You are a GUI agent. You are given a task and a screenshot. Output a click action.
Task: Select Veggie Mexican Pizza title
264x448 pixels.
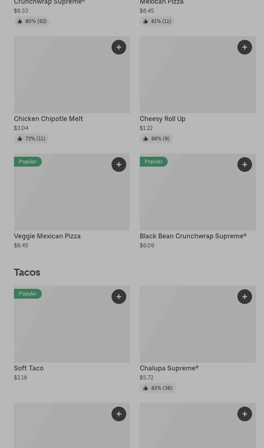coord(47,236)
